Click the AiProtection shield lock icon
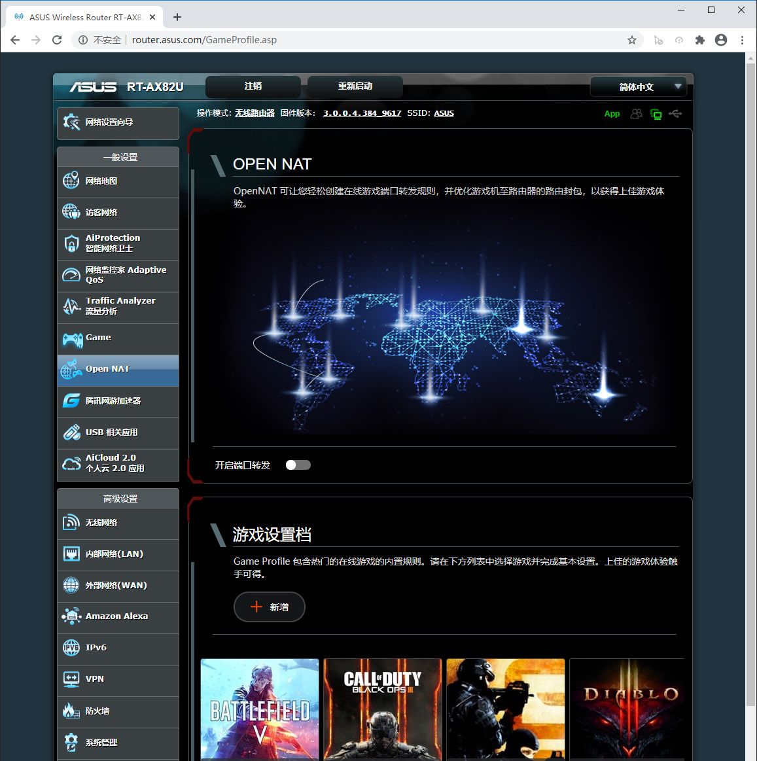Viewport: 757px width, 761px height. click(71, 243)
